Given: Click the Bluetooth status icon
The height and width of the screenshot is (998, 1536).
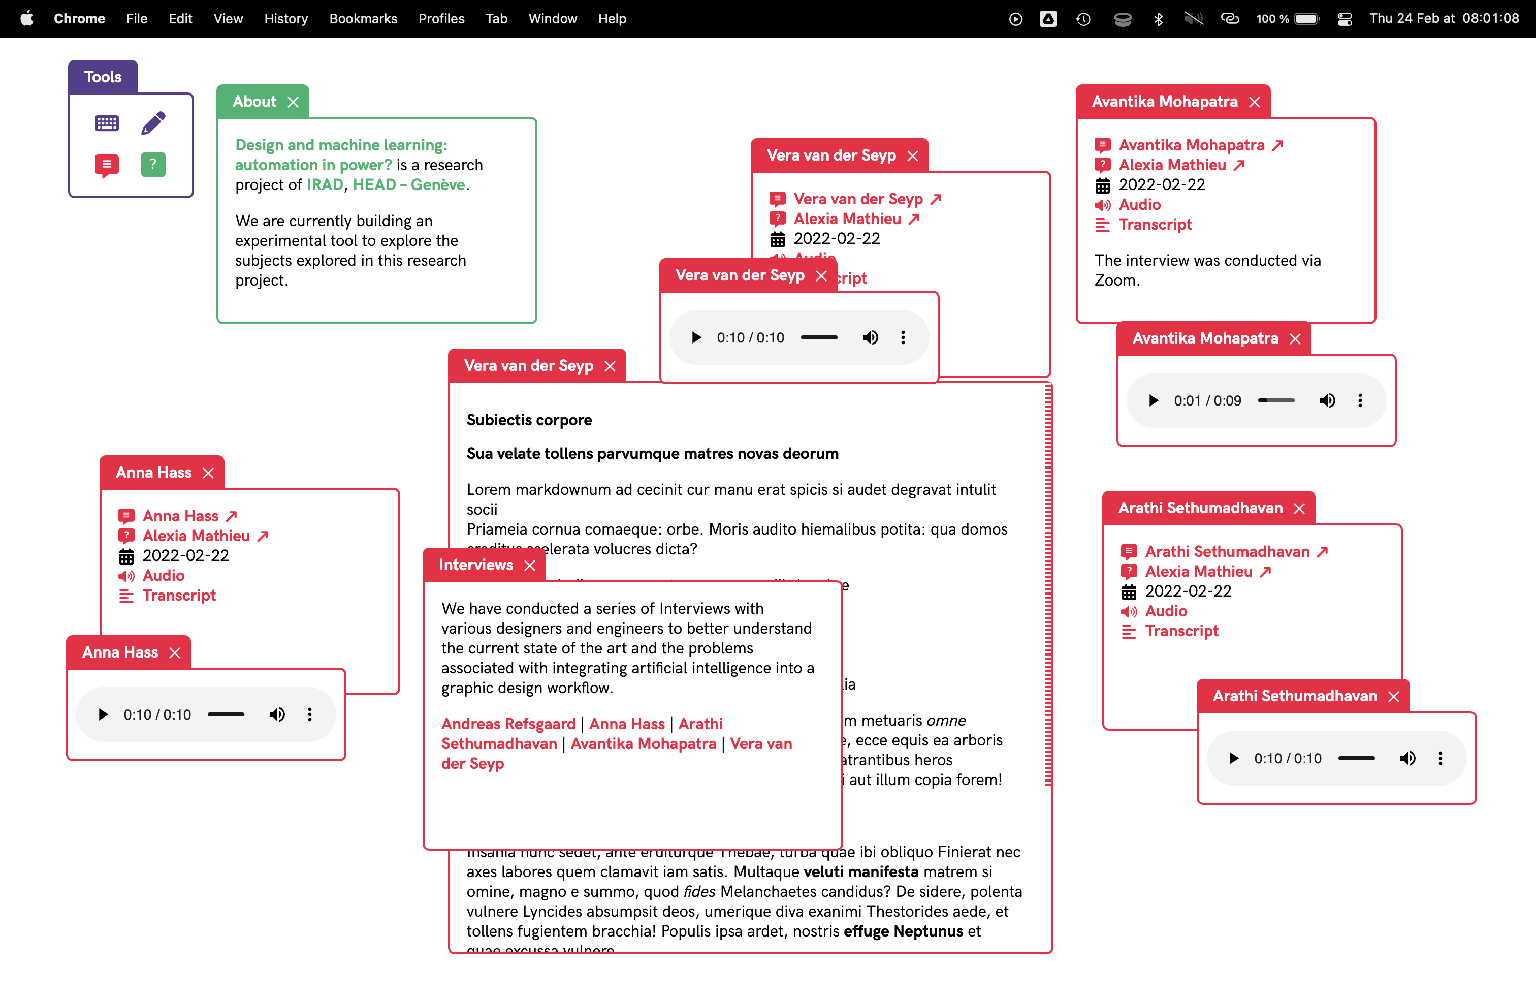Looking at the screenshot, I should coord(1159,19).
